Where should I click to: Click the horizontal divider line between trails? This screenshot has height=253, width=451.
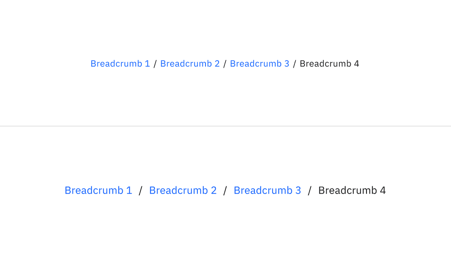225,126
